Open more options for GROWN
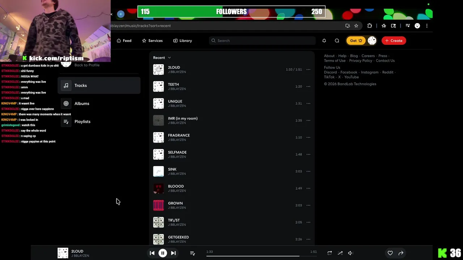The width and height of the screenshot is (463, 260). coord(308,205)
